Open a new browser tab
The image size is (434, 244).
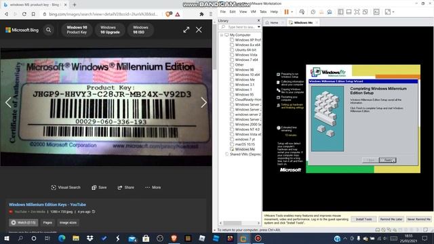75,5
